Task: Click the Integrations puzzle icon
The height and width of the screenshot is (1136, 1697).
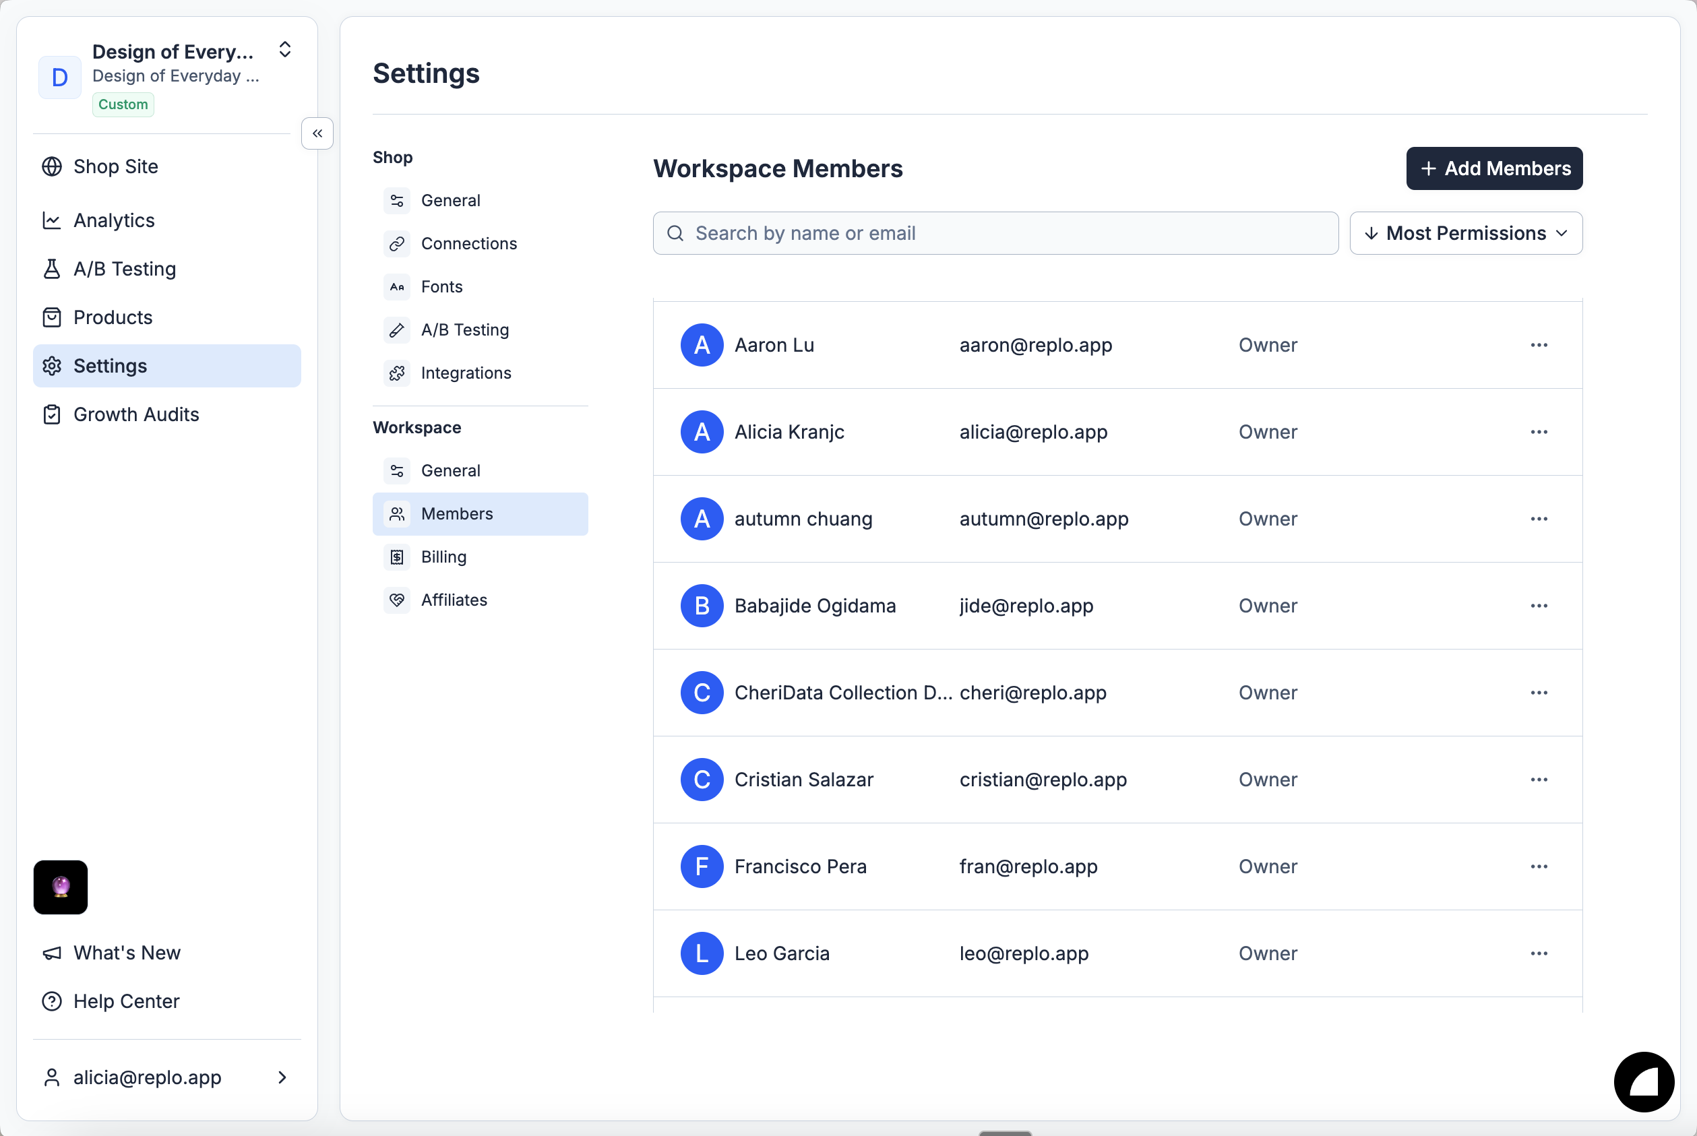Action: (x=396, y=373)
